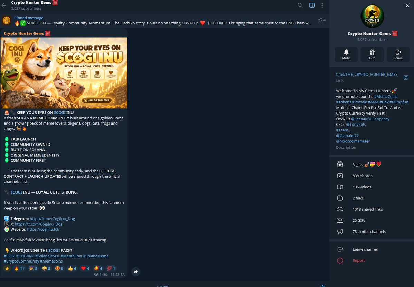Open the @Noorkolmanager profile mention
The image size is (414, 287).
(353, 141)
